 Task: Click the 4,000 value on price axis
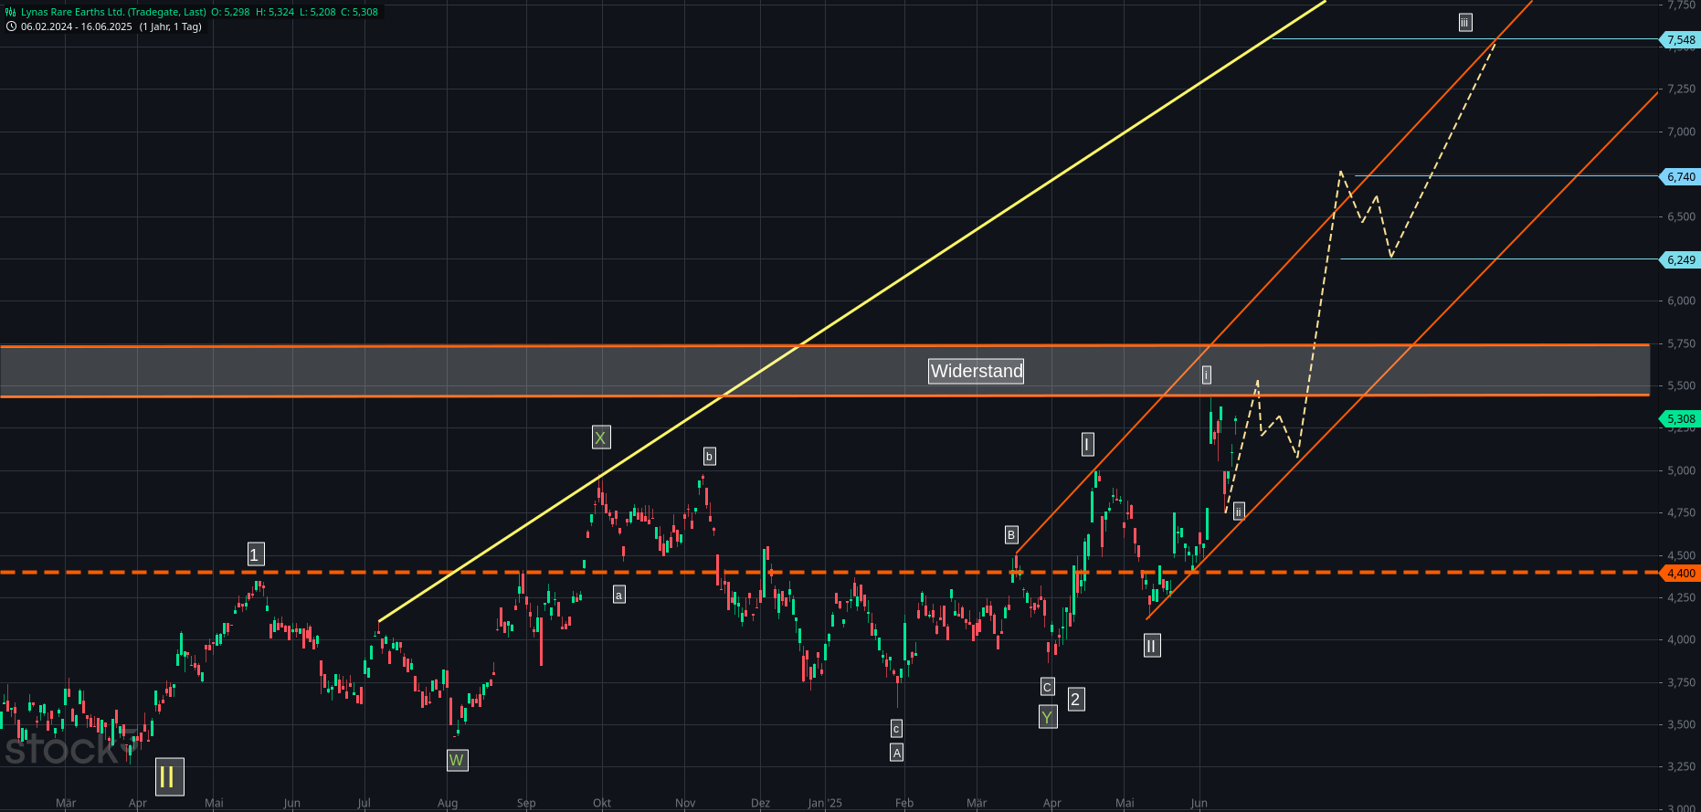pyautogui.click(x=1682, y=639)
